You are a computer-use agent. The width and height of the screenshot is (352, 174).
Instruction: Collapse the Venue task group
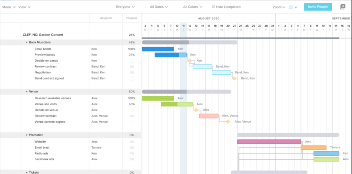pyautogui.click(x=27, y=92)
